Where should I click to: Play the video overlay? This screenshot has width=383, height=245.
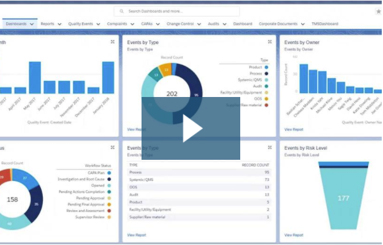tap(191, 128)
